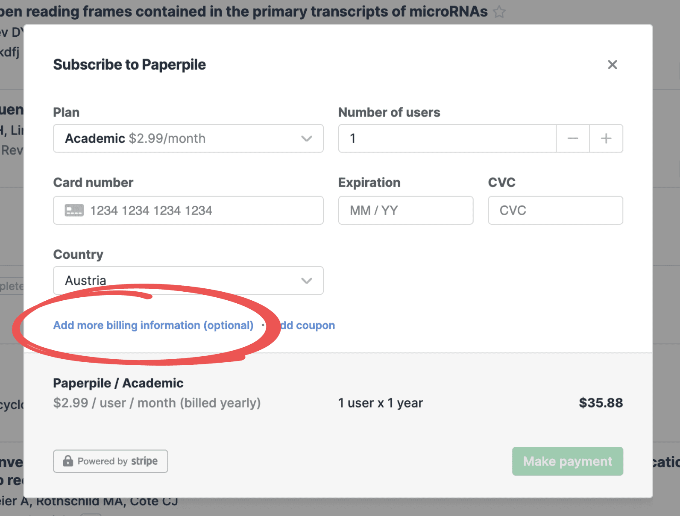Click the $35.88 total amount
This screenshot has width=680, height=516.
click(x=601, y=403)
